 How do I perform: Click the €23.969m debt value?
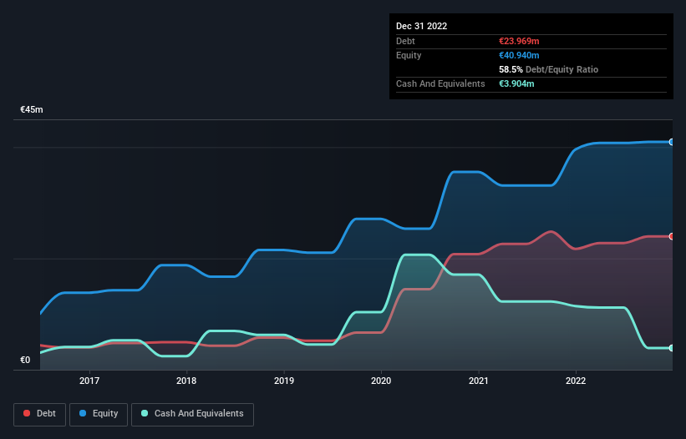coord(519,41)
